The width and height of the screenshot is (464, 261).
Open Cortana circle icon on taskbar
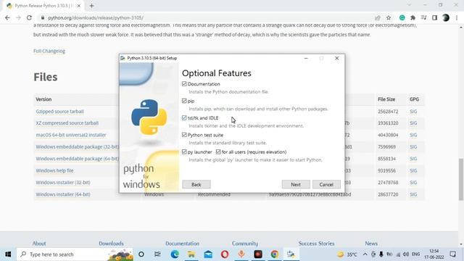tap(141, 254)
